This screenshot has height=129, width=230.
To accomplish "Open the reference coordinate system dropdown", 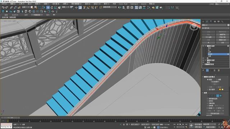I will [x=65, y=7].
